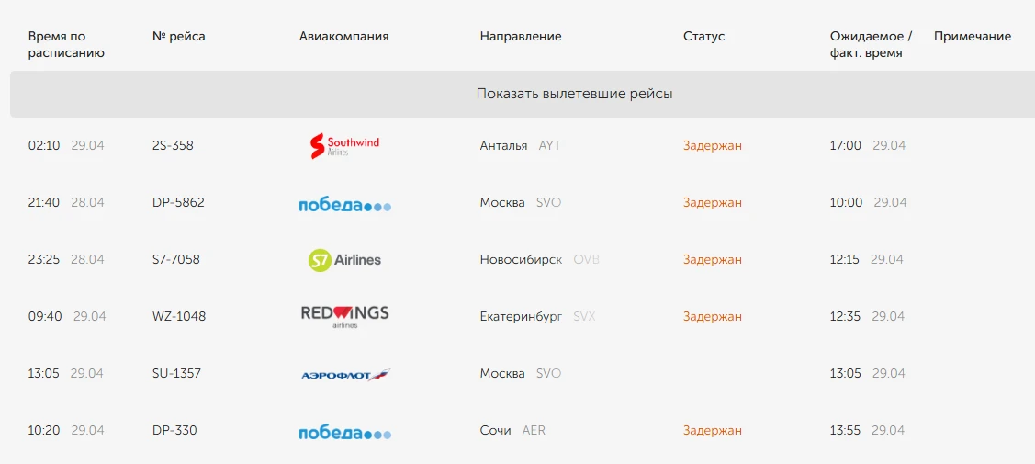The width and height of the screenshot is (1035, 464).
Task: Open flight WZ-1048 details
Action: coord(179,316)
